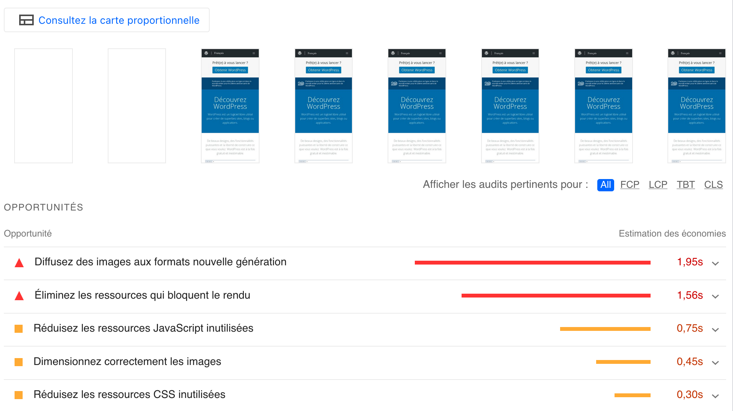The width and height of the screenshot is (733, 411).
Task: Click the orange square beside 'Réduisez les ressources JavaScript'
Action: 18,329
